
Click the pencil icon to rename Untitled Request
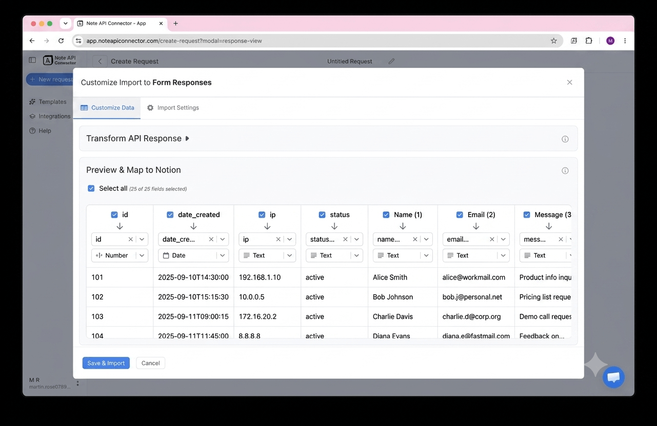(391, 61)
